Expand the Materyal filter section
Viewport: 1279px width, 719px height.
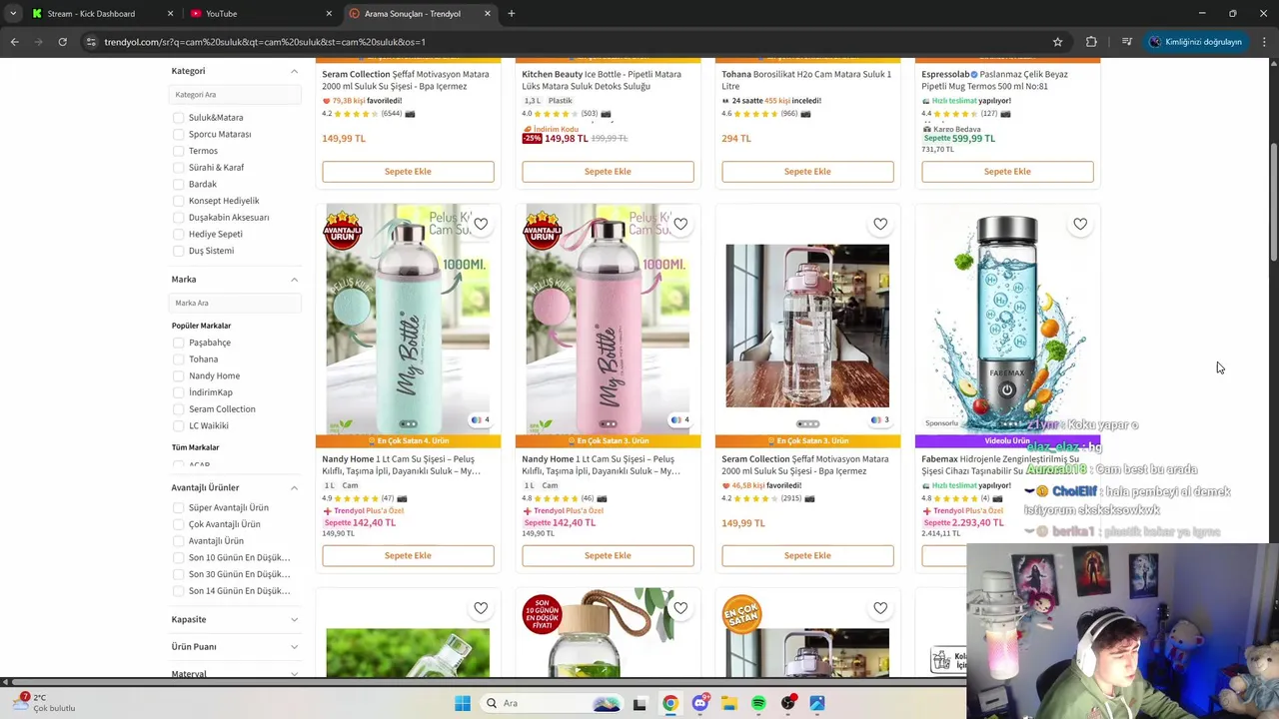[294, 673]
